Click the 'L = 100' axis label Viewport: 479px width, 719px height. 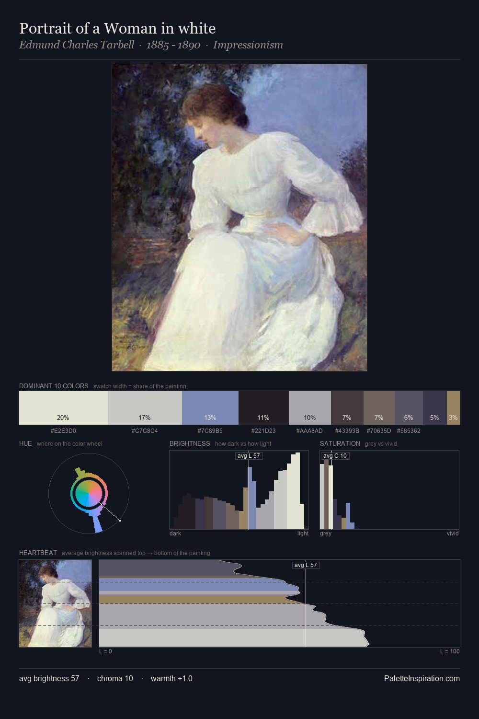click(450, 651)
